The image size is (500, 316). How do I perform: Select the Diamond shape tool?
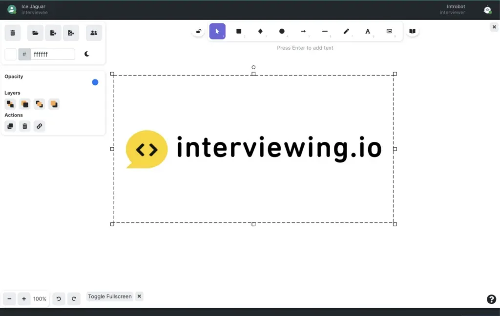pos(260,31)
